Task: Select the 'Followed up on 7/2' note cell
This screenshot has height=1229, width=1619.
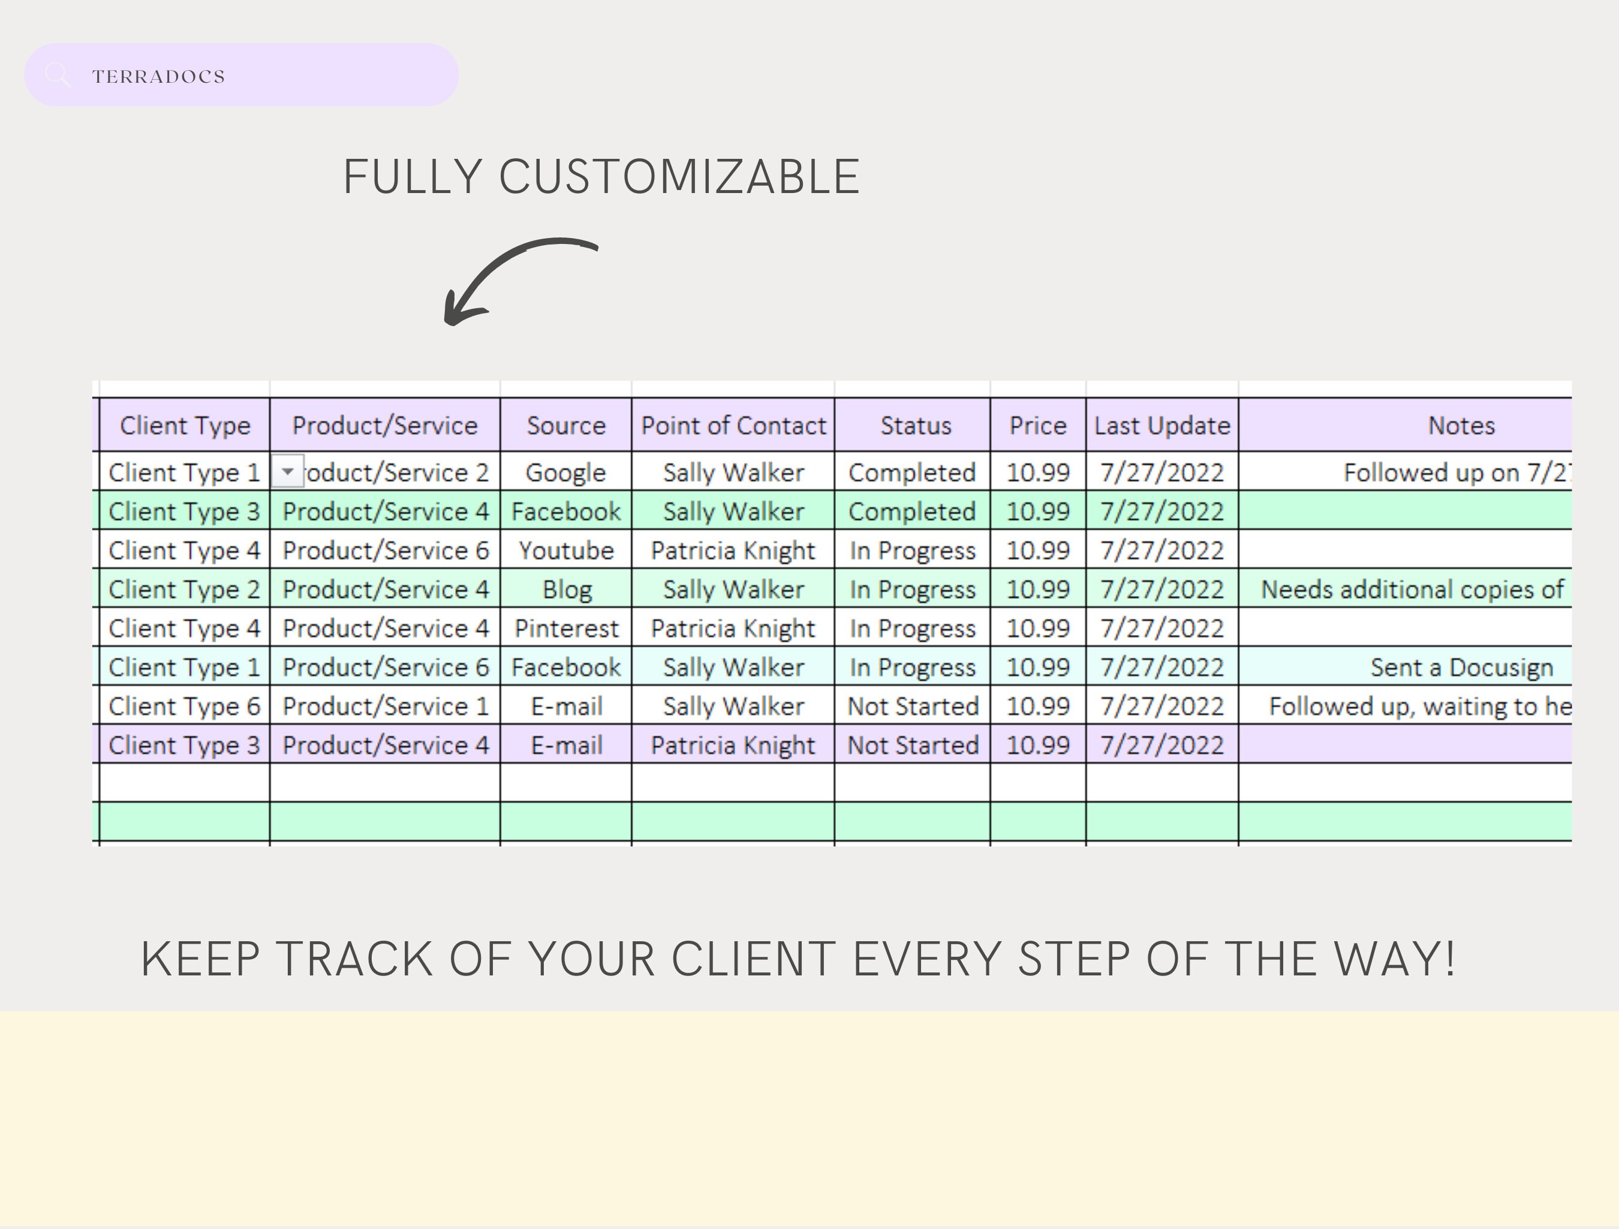Action: click(x=1406, y=472)
